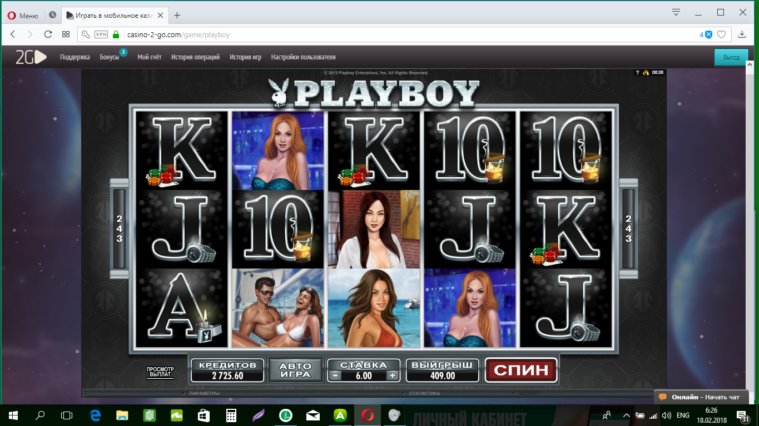
Task: Click the Выход button
Action: [x=731, y=57]
